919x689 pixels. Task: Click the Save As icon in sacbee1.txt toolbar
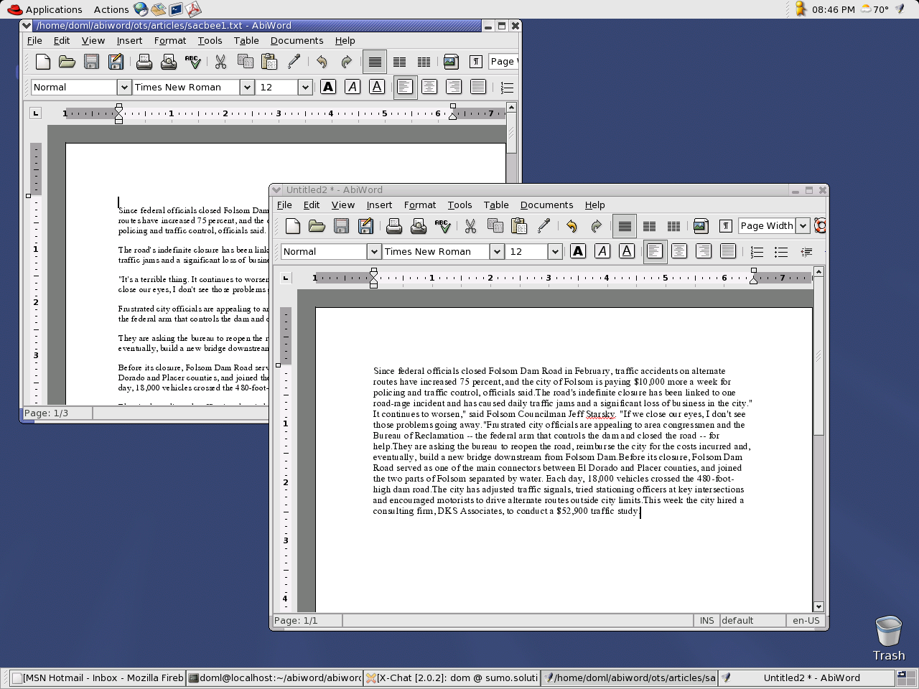(x=116, y=62)
